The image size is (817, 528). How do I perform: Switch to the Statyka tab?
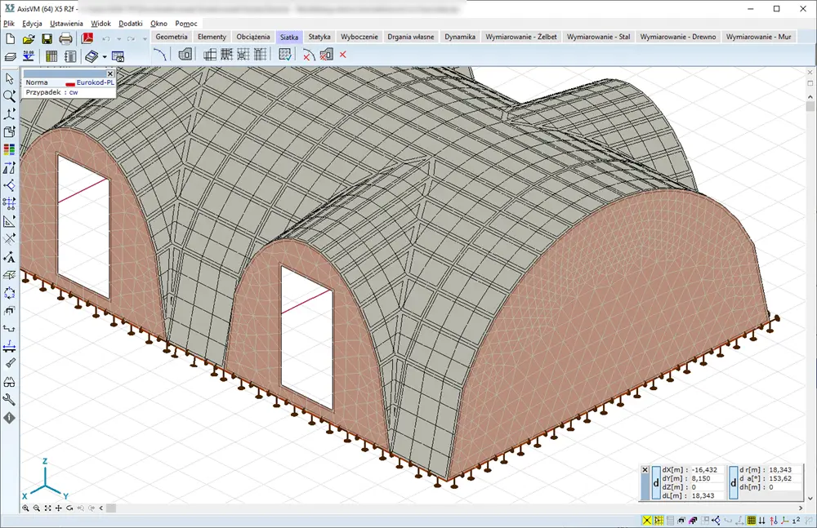pos(319,37)
